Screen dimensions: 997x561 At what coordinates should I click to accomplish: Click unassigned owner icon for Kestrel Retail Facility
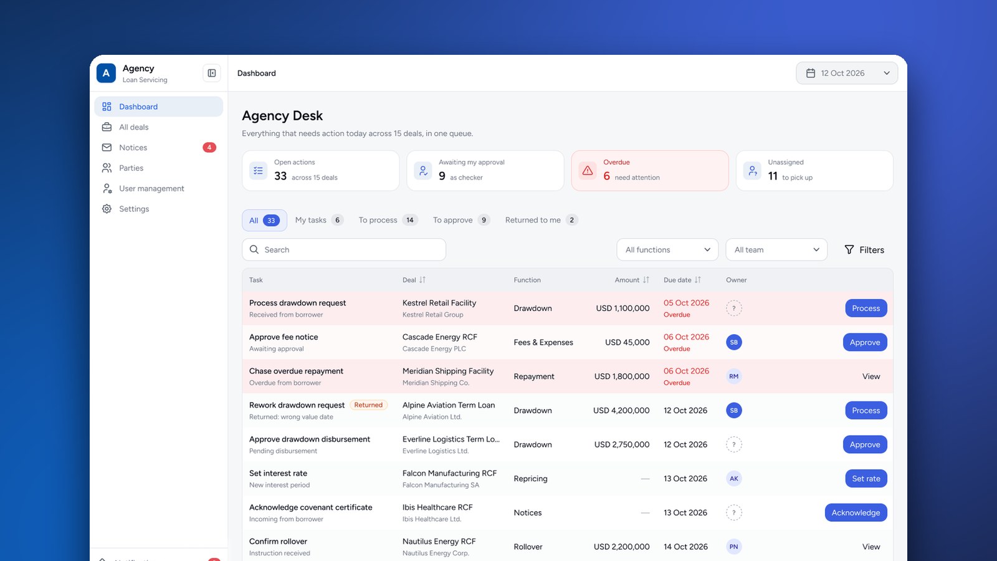tap(734, 308)
